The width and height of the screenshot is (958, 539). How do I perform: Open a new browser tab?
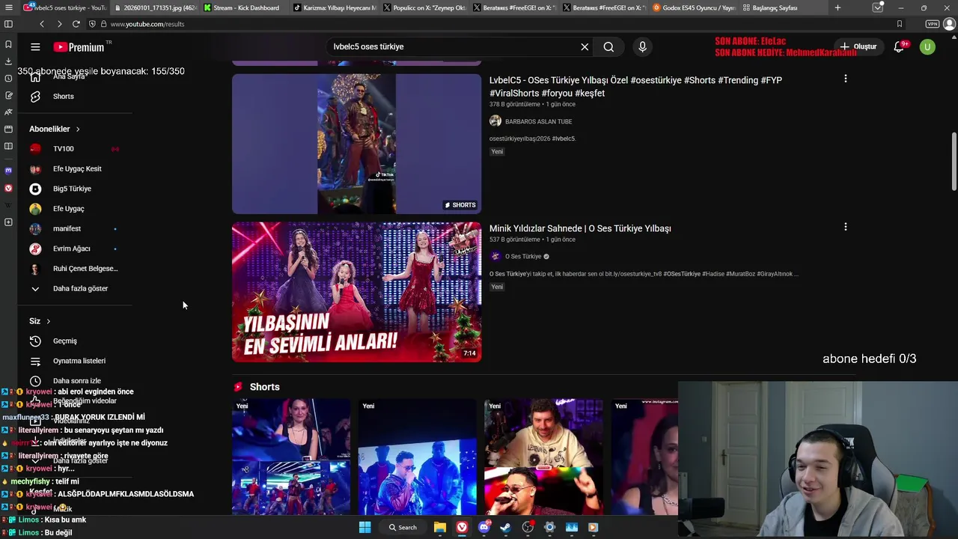click(838, 7)
